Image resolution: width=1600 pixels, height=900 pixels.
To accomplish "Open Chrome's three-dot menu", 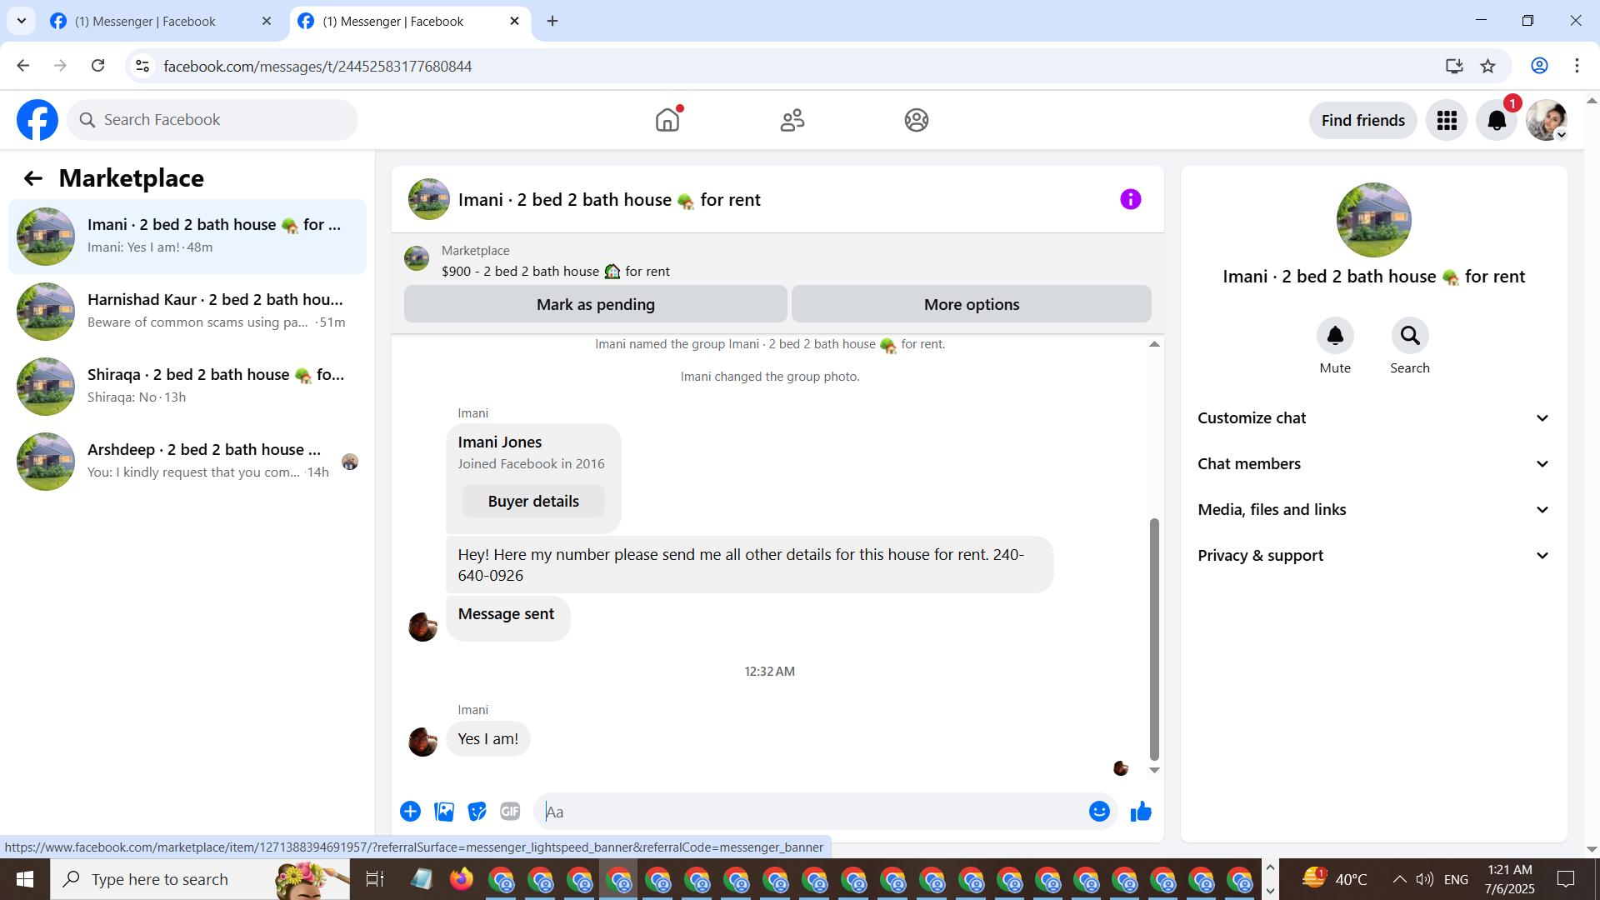I will 1577,66.
